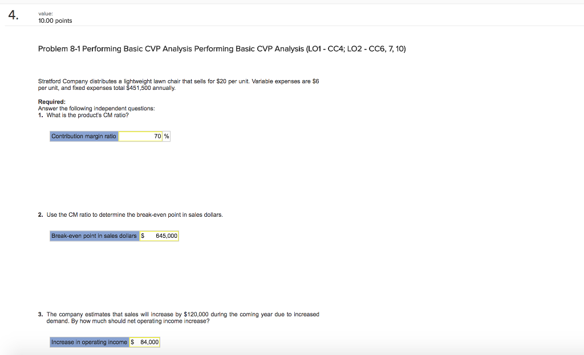Click question 2 about break-even point
Screen dimensions: 584x355
tap(131, 214)
